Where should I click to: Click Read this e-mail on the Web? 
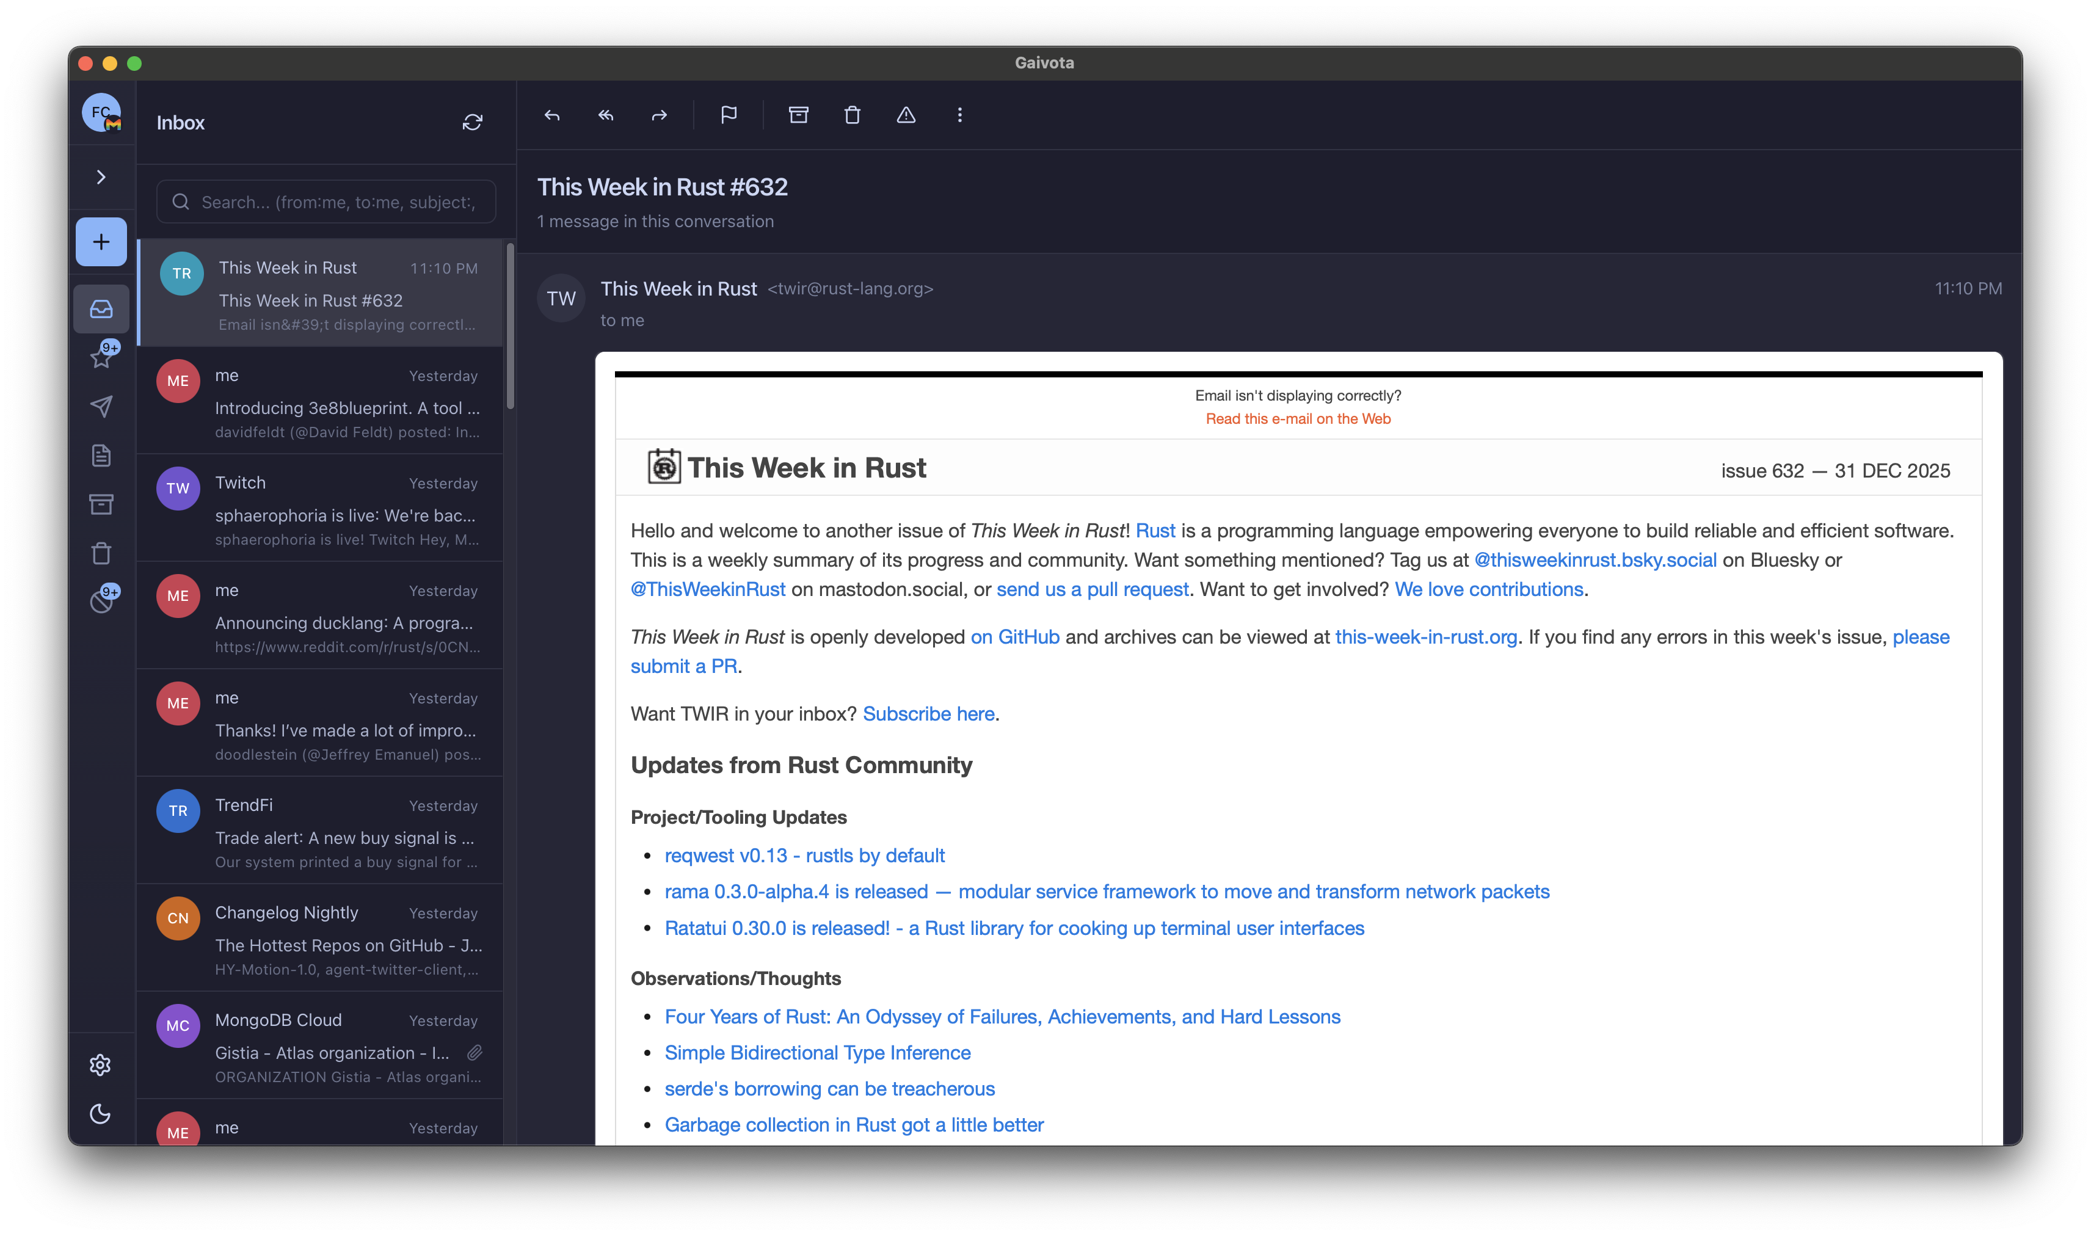point(1296,418)
